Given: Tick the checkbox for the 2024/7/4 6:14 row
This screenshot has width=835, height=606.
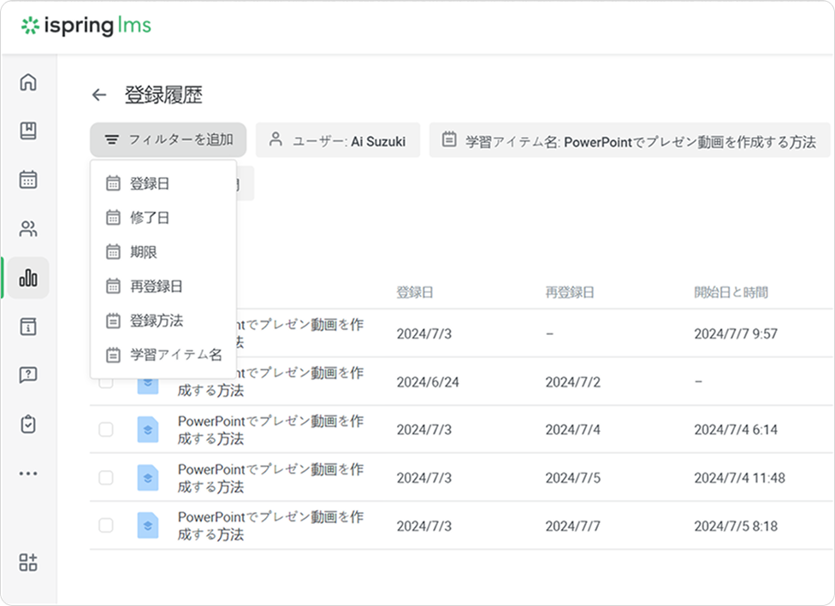Looking at the screenshot, I should tap(105, 430).
